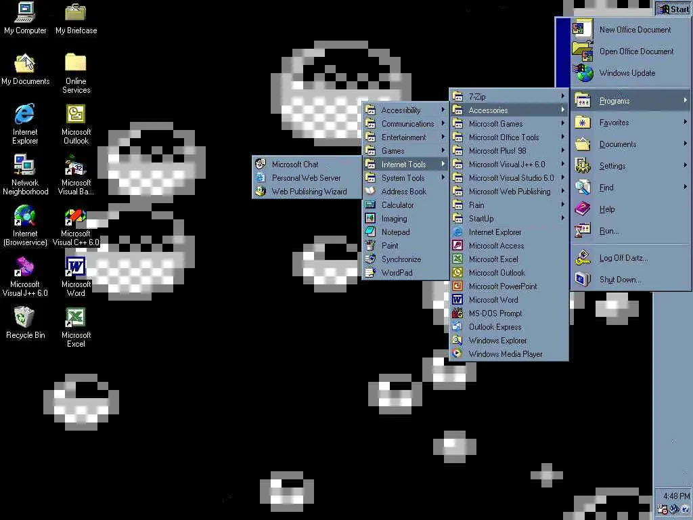
Task: Launch WordPad from Accessories
Action: point(405,273)
